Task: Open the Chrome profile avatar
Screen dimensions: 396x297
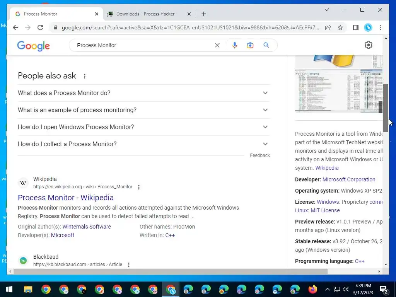Action: [x=368, y=27]
